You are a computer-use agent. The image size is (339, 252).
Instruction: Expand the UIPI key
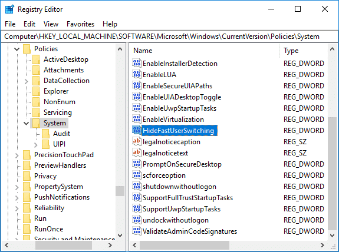[36, 144]
